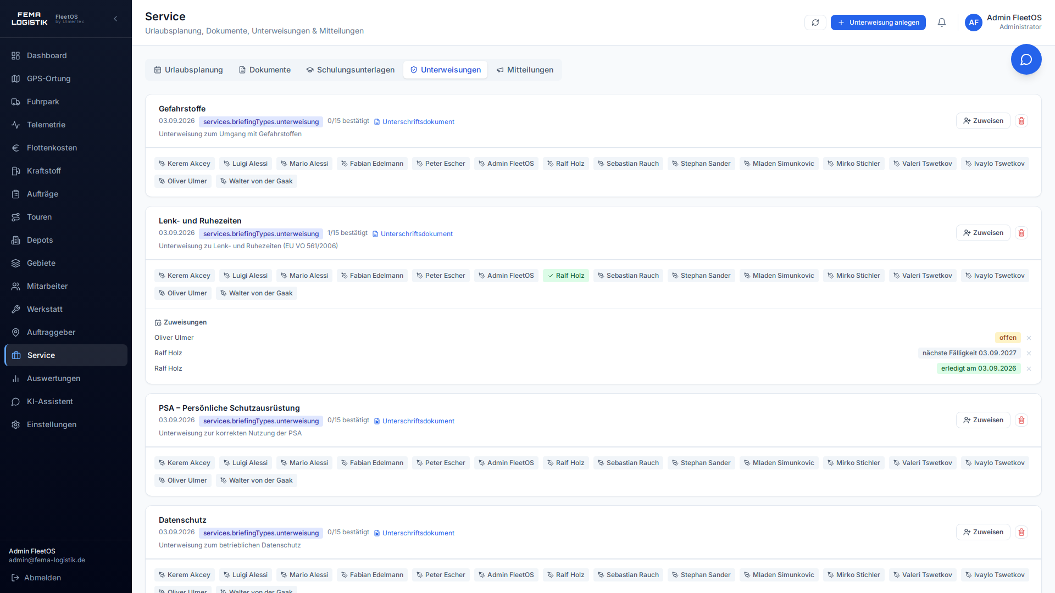
Task: Open the Admin FleetOS user profile
Action: pos(1003,23)
